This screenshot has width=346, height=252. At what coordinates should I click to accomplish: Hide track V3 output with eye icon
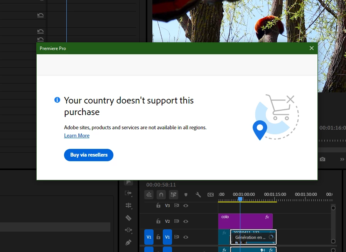[186, 205]
